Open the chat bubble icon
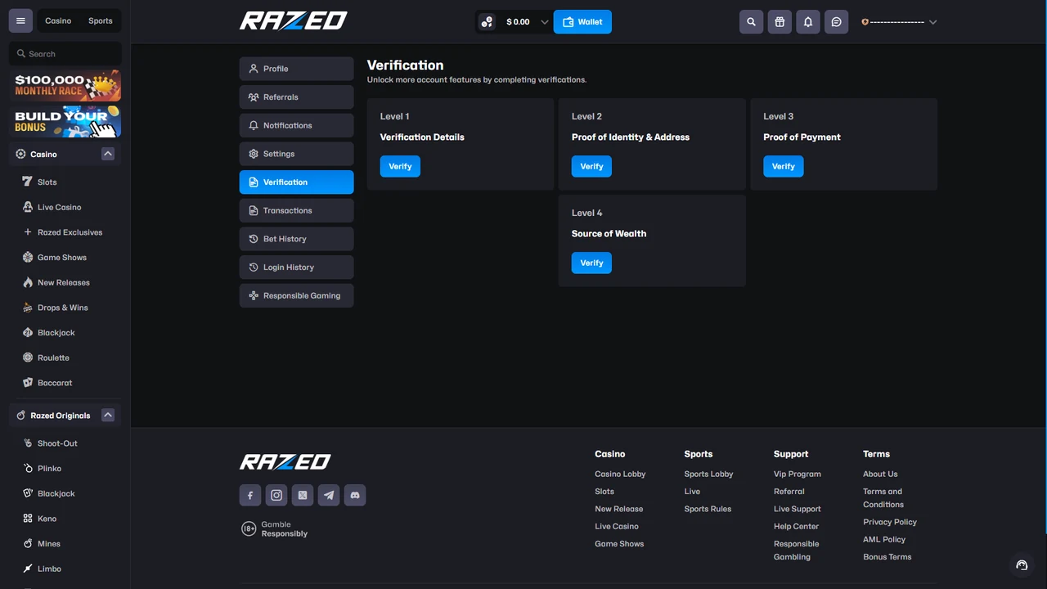 pyautogui.click(x=836, y=22)
